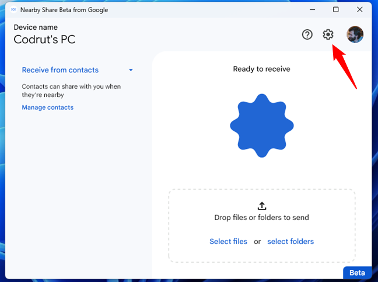This screenshot has height=282, width=378.
Task: Click the upload arrow icon in drop zone
Action: [262, 206]
